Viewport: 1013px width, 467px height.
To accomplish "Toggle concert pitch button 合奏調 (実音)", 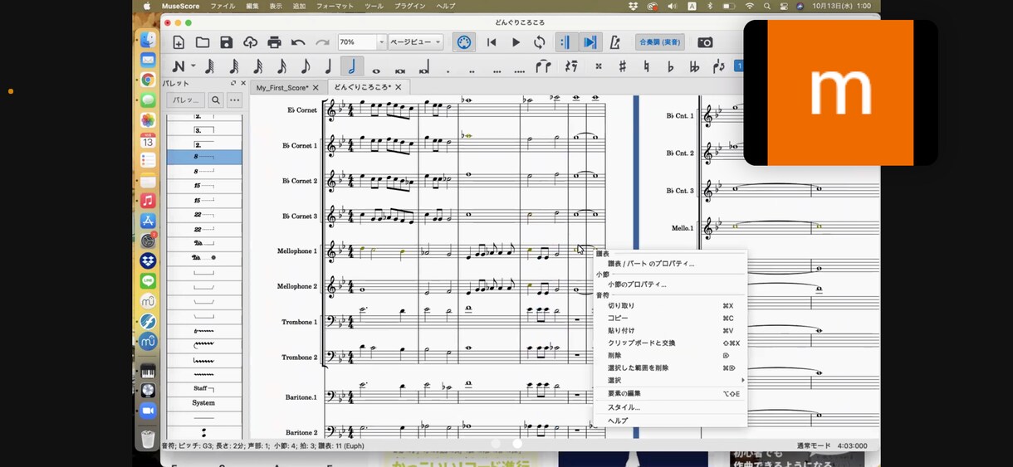I will pyautogui.click(x=660, y=42).
